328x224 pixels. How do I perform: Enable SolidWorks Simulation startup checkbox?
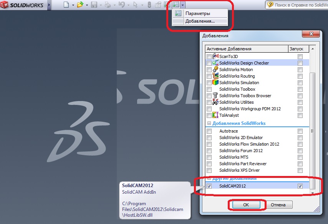click(x=300, y=83)
